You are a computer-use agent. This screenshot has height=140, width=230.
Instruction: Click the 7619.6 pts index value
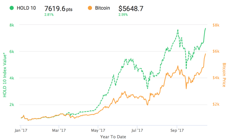click(57, 8)
